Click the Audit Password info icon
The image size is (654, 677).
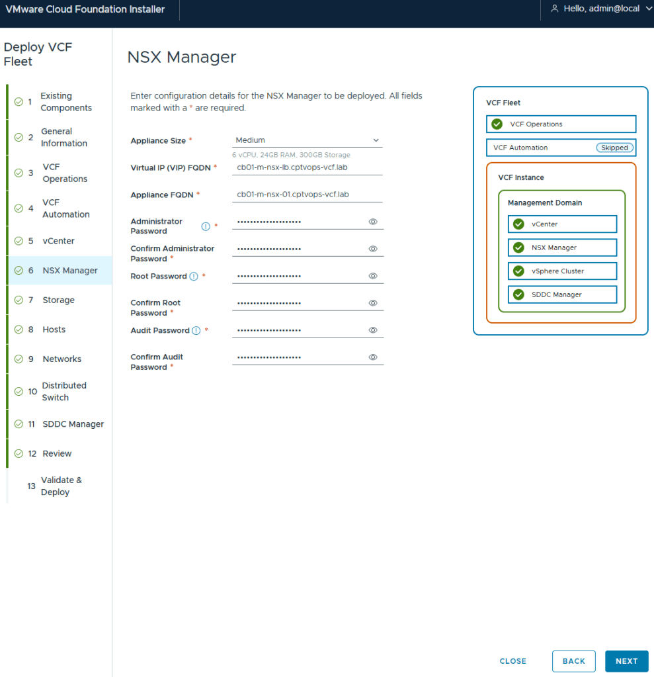[x=196, y=331]
